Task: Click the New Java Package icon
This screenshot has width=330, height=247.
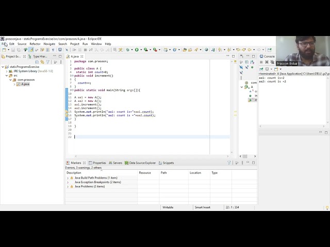Action: pyautogui.click(x=166, y=50)
